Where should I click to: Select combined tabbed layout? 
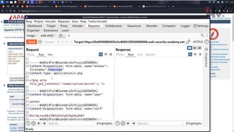(200, 48)
